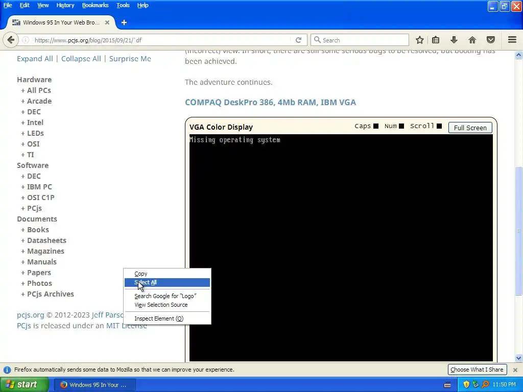
Task: Expand the Papers section
Action: click(36, 273)
